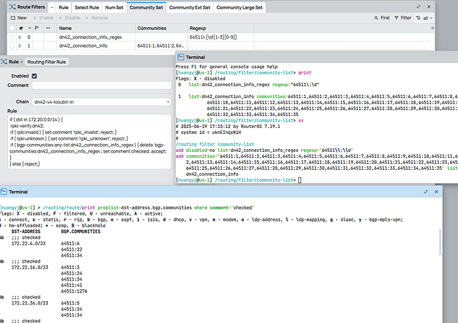Toggle the Enabled checkbox
Viewport: 458px width, 323px height.
tap(34, 76)
